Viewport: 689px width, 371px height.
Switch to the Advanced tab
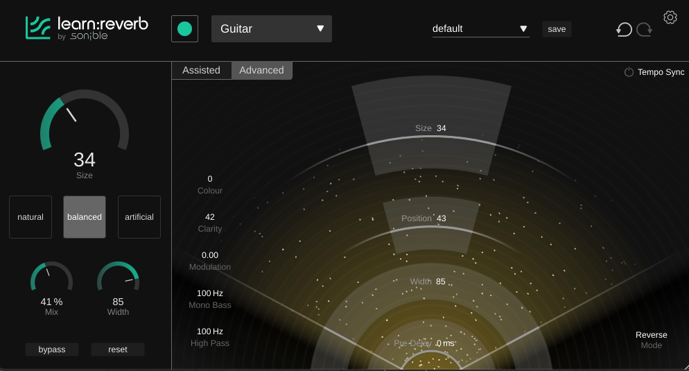coord(261,70)
